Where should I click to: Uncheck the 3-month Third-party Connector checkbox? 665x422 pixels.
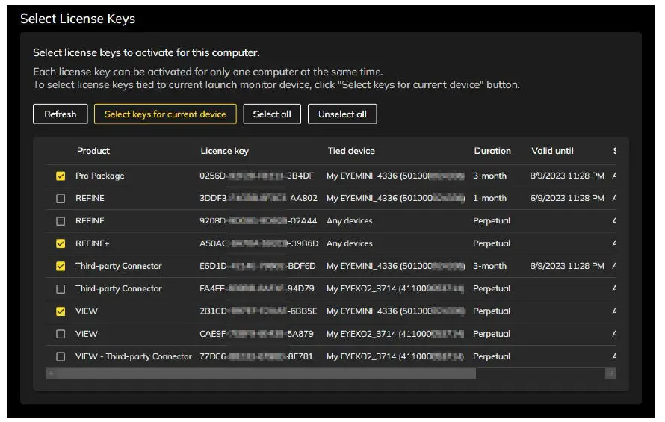click(x=61, y=266)
